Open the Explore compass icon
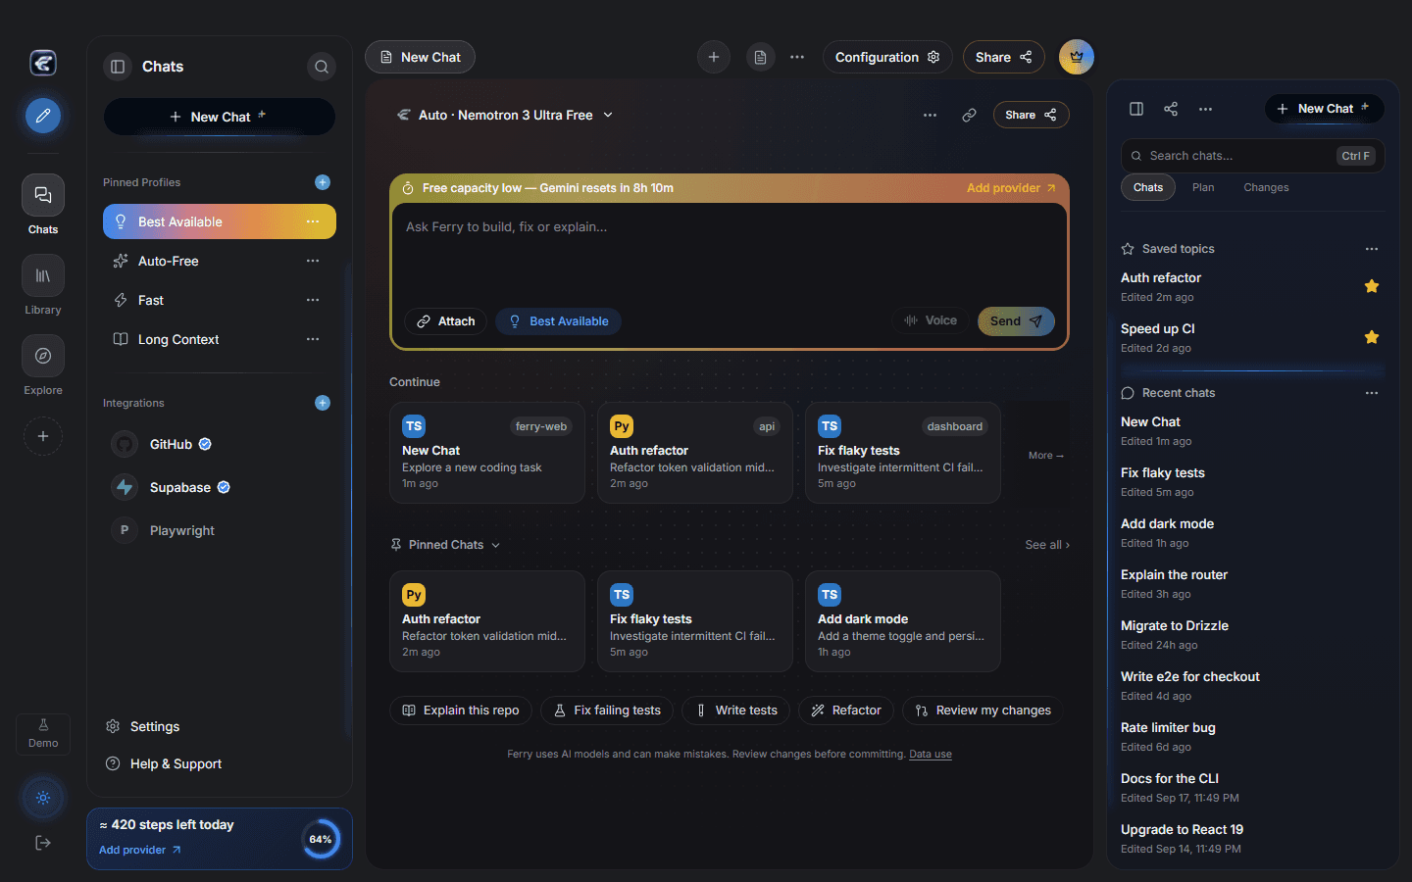 coord(43,366)
